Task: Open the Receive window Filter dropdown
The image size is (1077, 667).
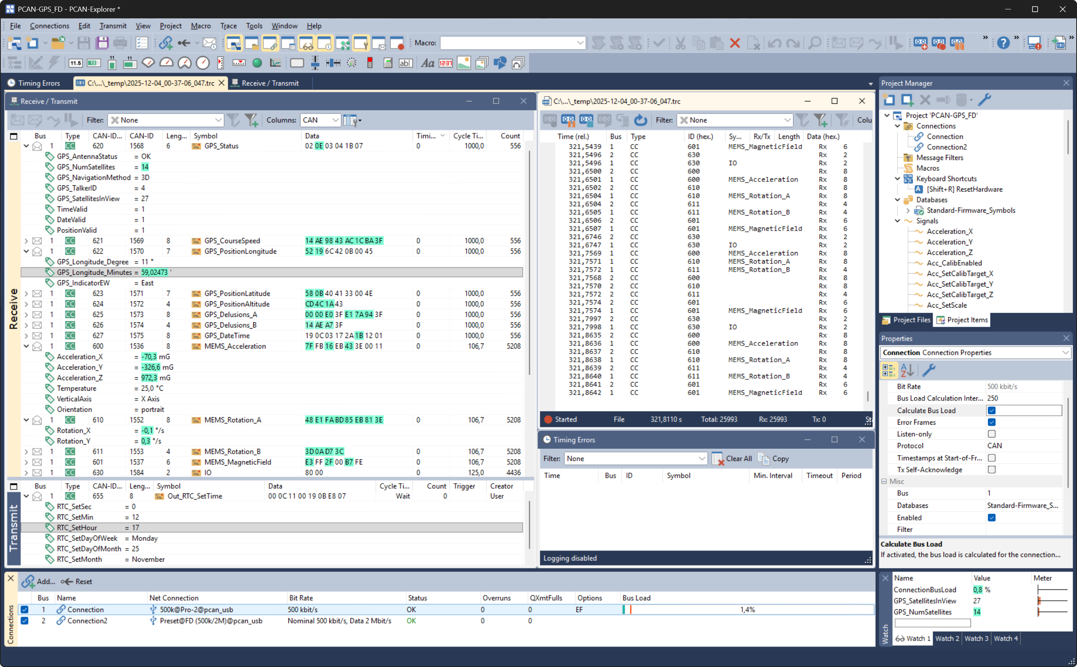Action: [166, 120]
